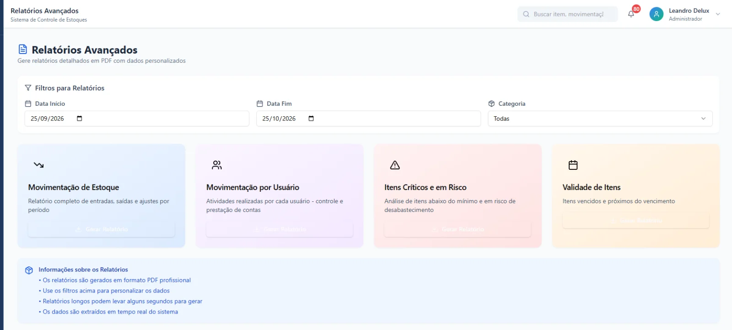Click the users icon on Movimentação por Usuário card
The image size is (732, 330).
[217, 165]
